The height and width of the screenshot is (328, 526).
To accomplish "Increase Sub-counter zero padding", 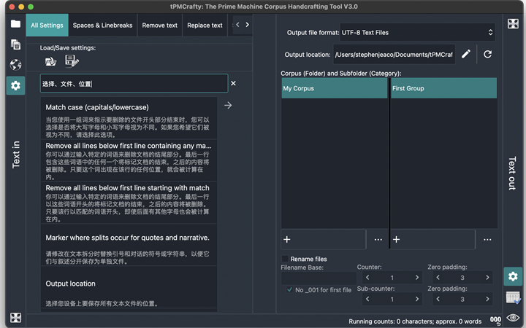I will 487,299.
